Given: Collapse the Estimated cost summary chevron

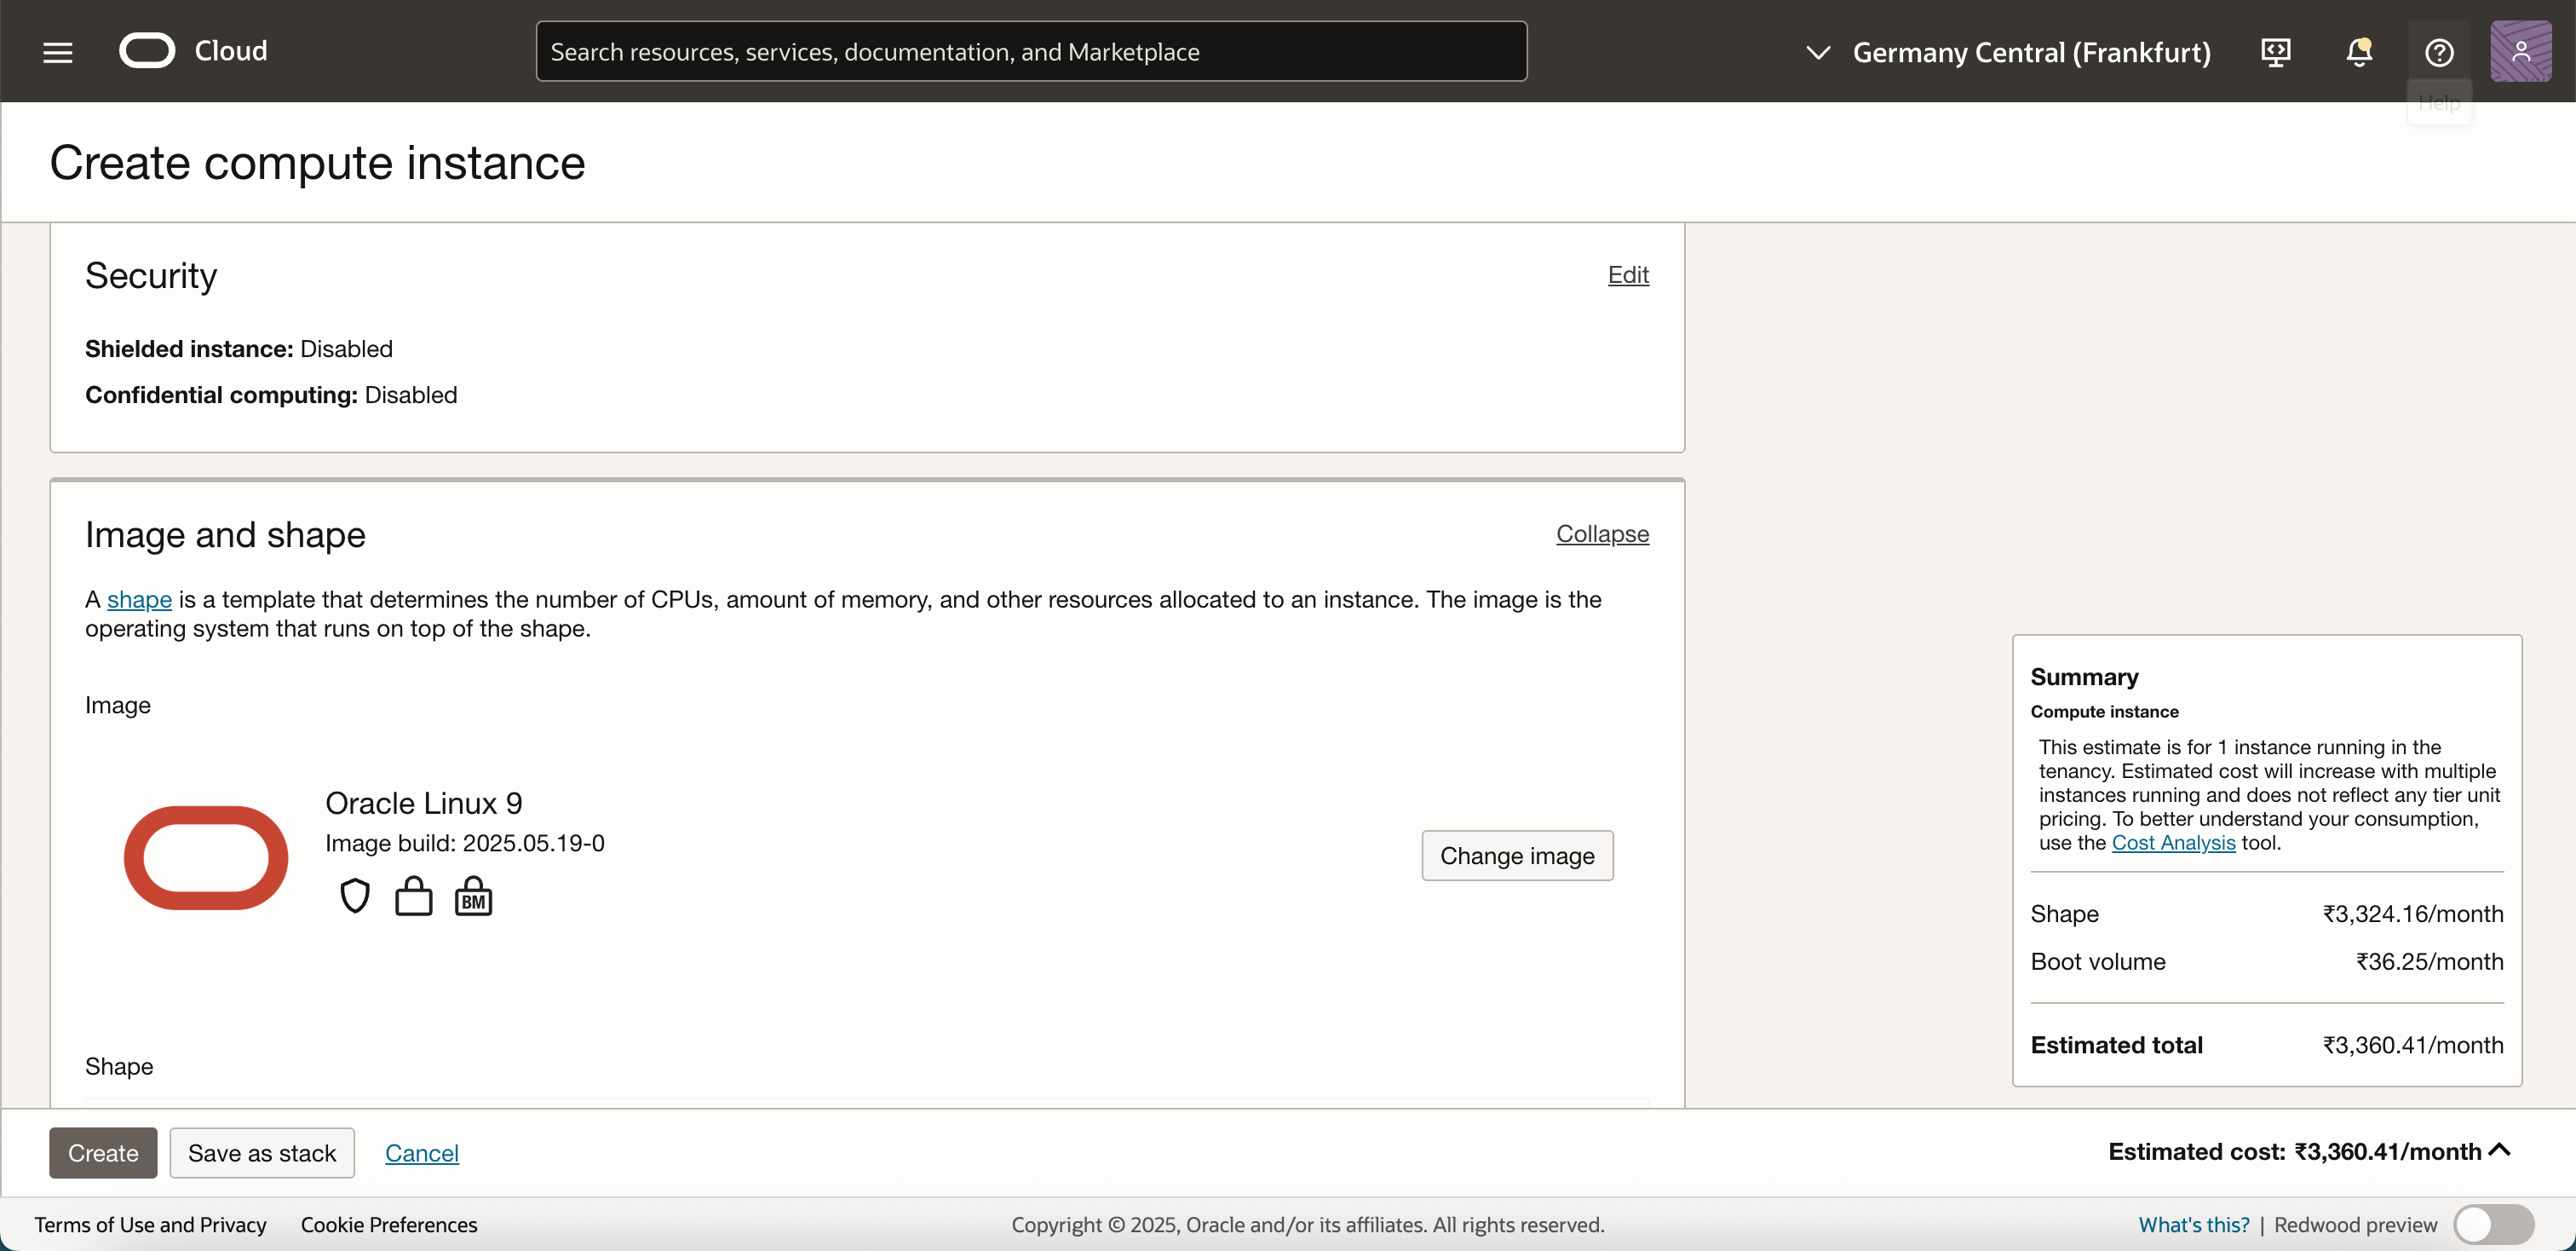Looking at the screenshot, I should (x=2500, y=1150).
